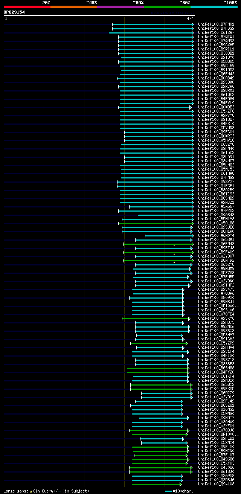The height and width of the screenshot is (494, 241).
Task: Select label UniRef100_Q84MC7
Action: pyautogui.click(x=216, y=161)
